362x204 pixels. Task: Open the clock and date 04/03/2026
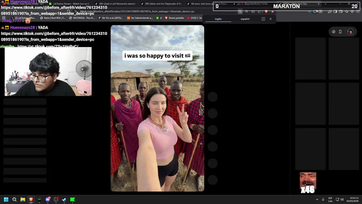(x=353, y=199)
